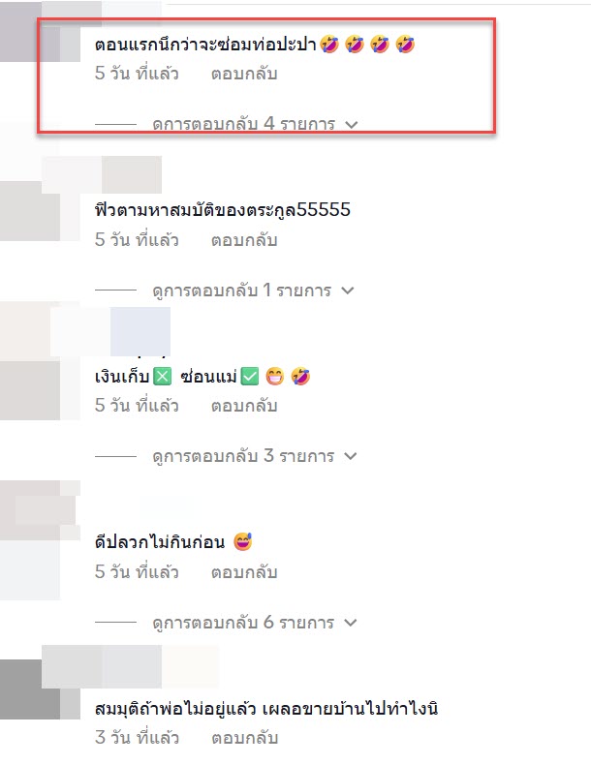
Task: Click the red X emoji after เงินเก็บ
Action: click(163, 377)
